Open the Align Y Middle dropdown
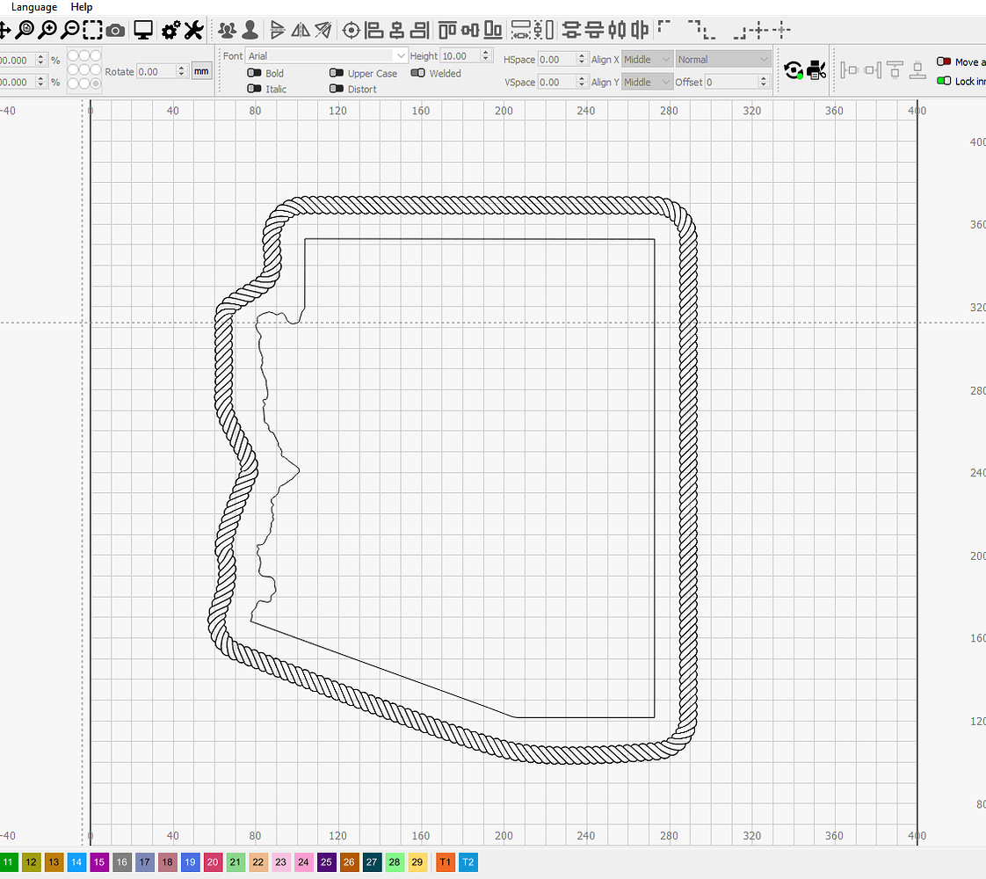 (x=647, y=82)
